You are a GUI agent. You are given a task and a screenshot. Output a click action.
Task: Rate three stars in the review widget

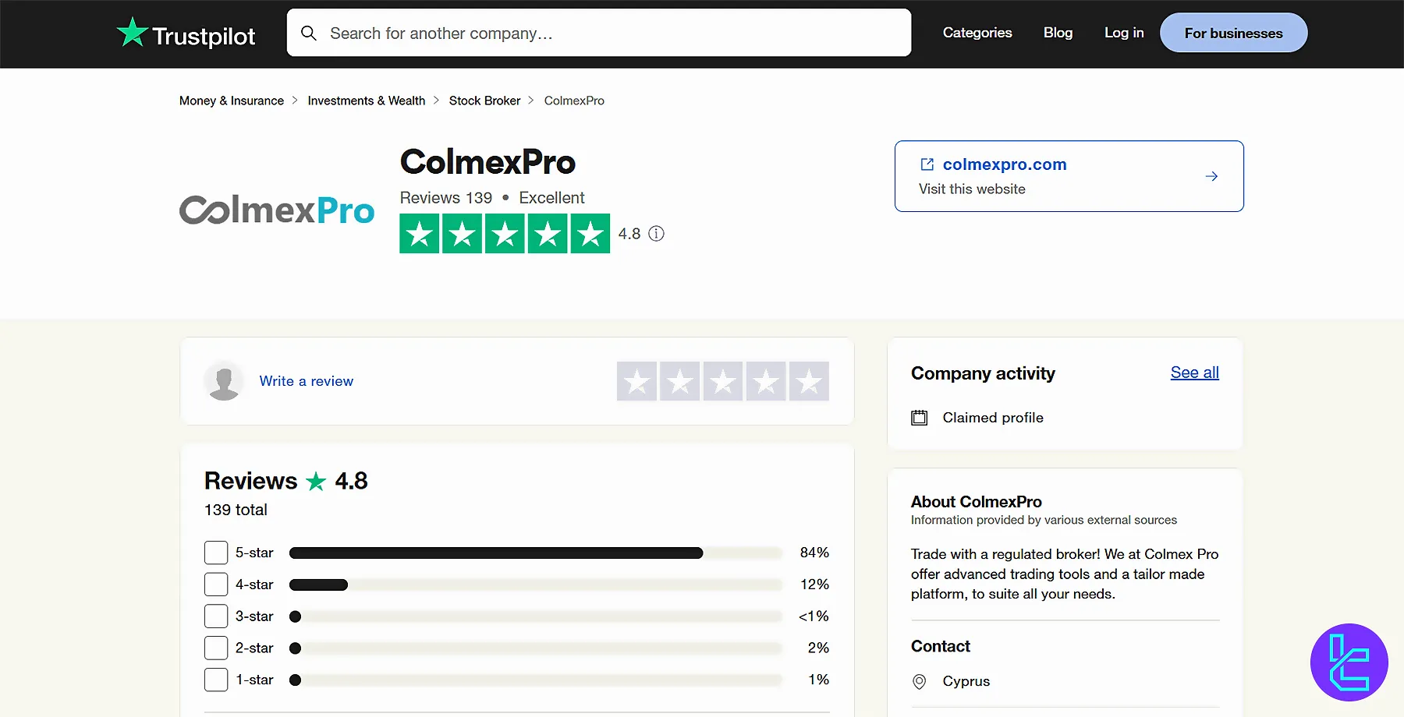[723, 381]
